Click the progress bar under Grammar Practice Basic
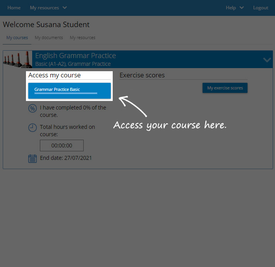The width and height of the screenshot is (275, 267). [65, 94]
